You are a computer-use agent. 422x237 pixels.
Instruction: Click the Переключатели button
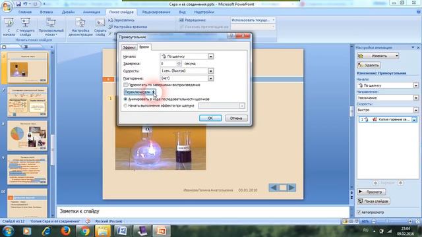coord(140,92)
